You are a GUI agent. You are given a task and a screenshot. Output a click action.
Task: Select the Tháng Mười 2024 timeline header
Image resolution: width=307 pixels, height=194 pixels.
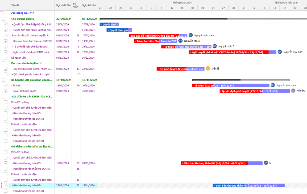[182, 3]
